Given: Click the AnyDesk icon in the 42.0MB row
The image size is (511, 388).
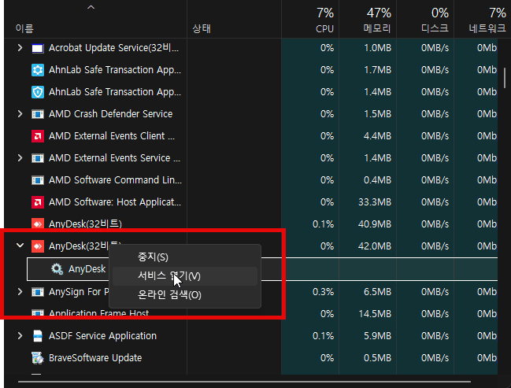Looking at the screenshot, I should 38,246.
